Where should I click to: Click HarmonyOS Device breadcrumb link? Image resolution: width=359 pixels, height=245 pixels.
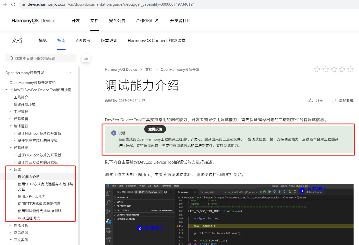click(x=121, y=69)
